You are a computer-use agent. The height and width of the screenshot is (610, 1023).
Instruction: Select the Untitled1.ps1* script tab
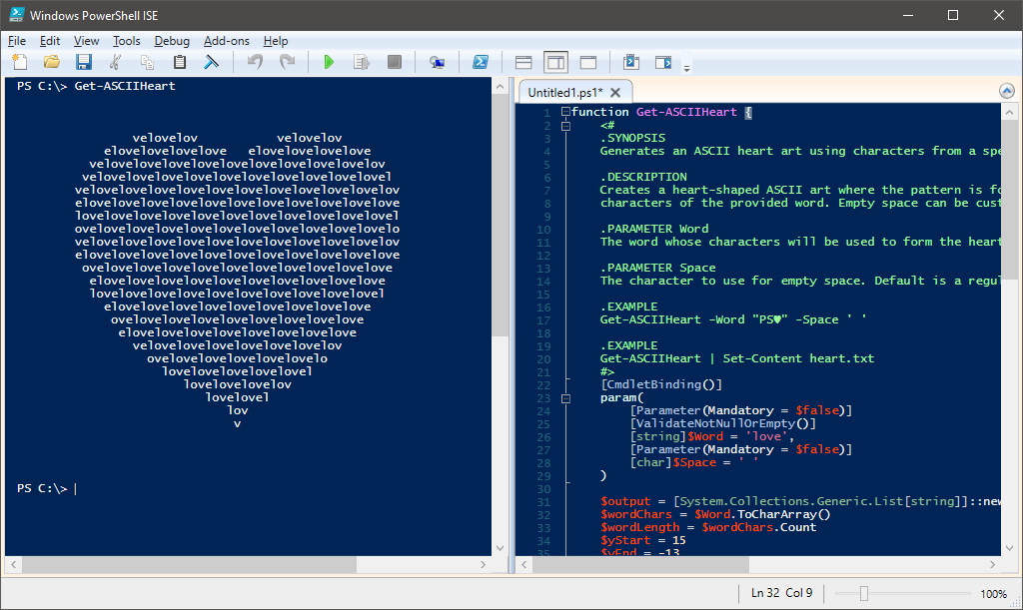pos(565,93)
